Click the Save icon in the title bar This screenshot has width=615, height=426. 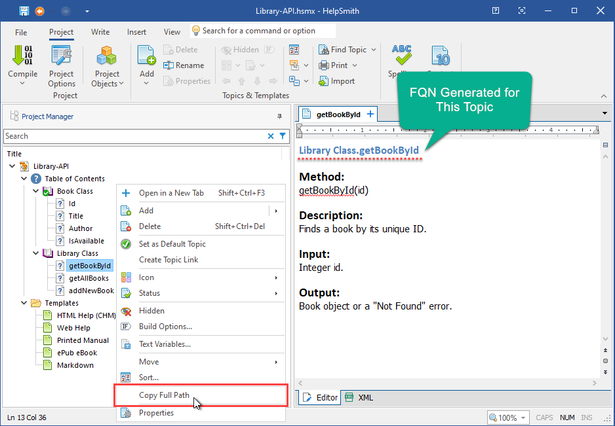(24, 10)
